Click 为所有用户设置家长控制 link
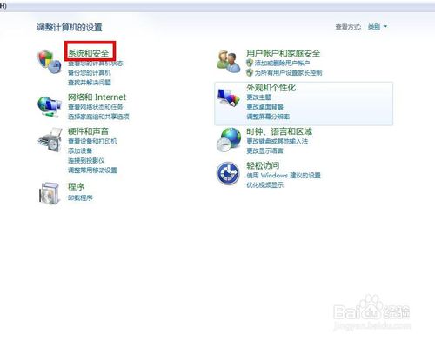Image resolution: width=435 pixels, height=341 pixels. [288, 73]
